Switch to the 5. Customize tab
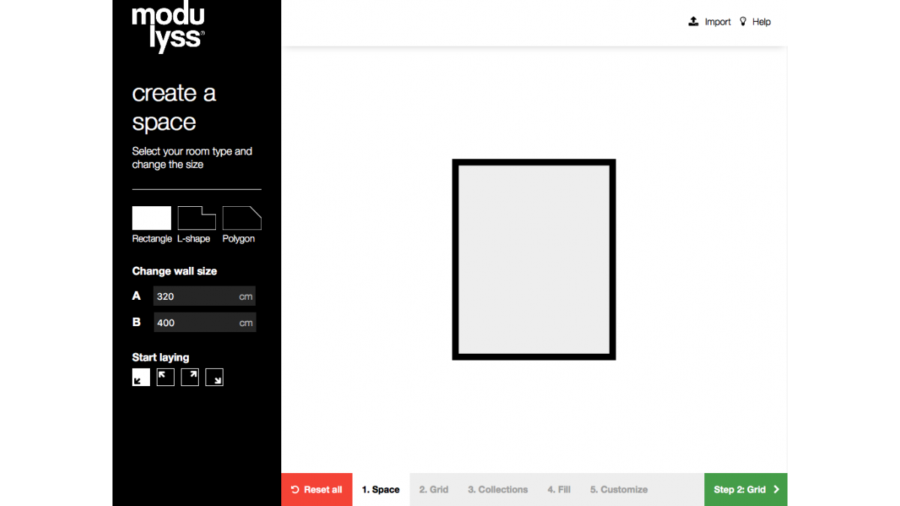This screenshot has height=506, width=900. [x=619, y=490]
